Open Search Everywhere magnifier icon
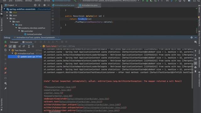Image resolution: width=201 pixels, height=113 pixels. pyautogui.click(x=198, y=1)
